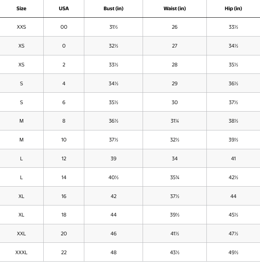Click USA size 20 cell
The width and height of the screenshot is (260, 264).
point(64,233)
